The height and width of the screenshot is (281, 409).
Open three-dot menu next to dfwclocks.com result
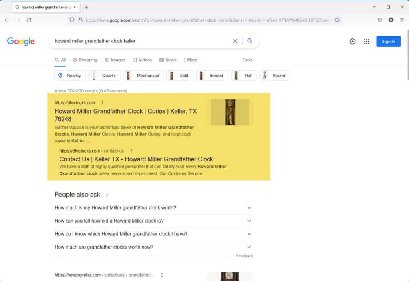point(103,102)
